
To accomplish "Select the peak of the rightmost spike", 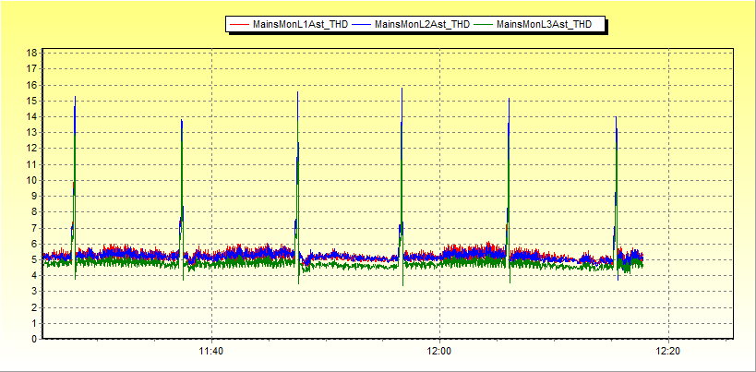I will pos(616,117).
